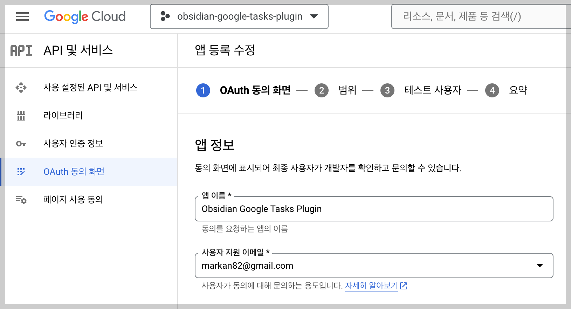
Task: Click the 앱 등록 수정 page title
Action: pos(225,50)
